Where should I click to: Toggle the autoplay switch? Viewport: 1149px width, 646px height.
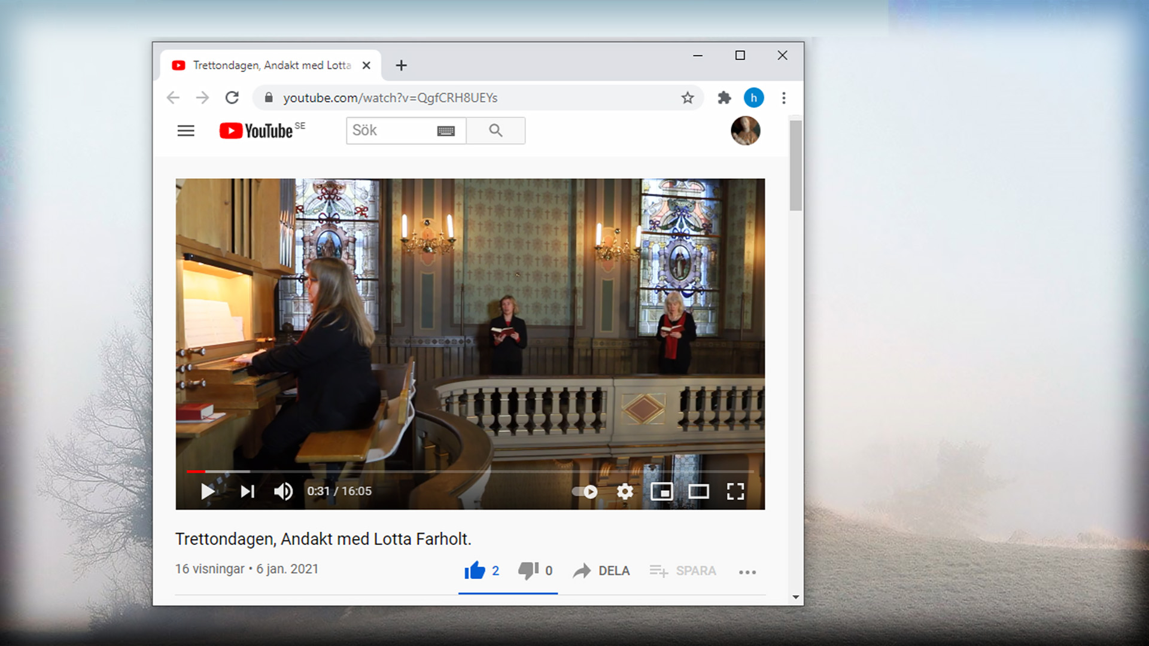click(x=585, y=492)
